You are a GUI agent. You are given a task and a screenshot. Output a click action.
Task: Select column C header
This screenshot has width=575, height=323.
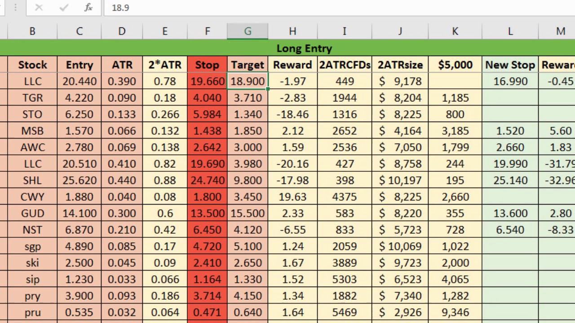(x=79, y=31)
